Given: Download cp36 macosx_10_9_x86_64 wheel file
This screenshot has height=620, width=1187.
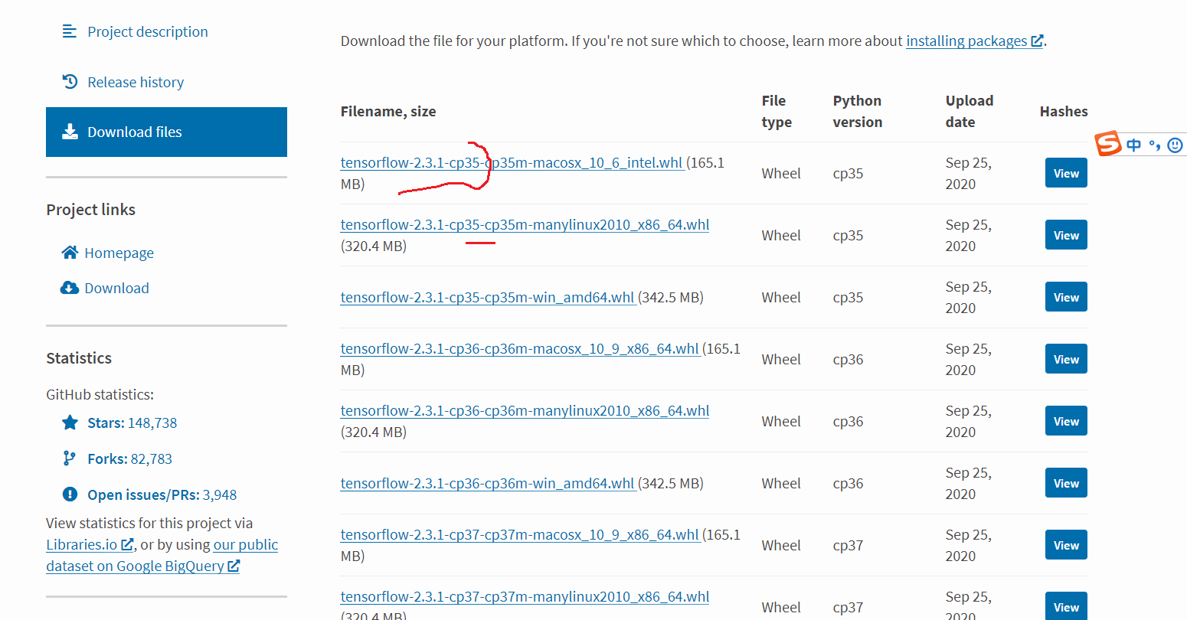Looking at the screenshot, I should tap(520, 348).
